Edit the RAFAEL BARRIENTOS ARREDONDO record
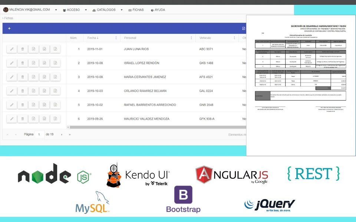 coord(12,105)
